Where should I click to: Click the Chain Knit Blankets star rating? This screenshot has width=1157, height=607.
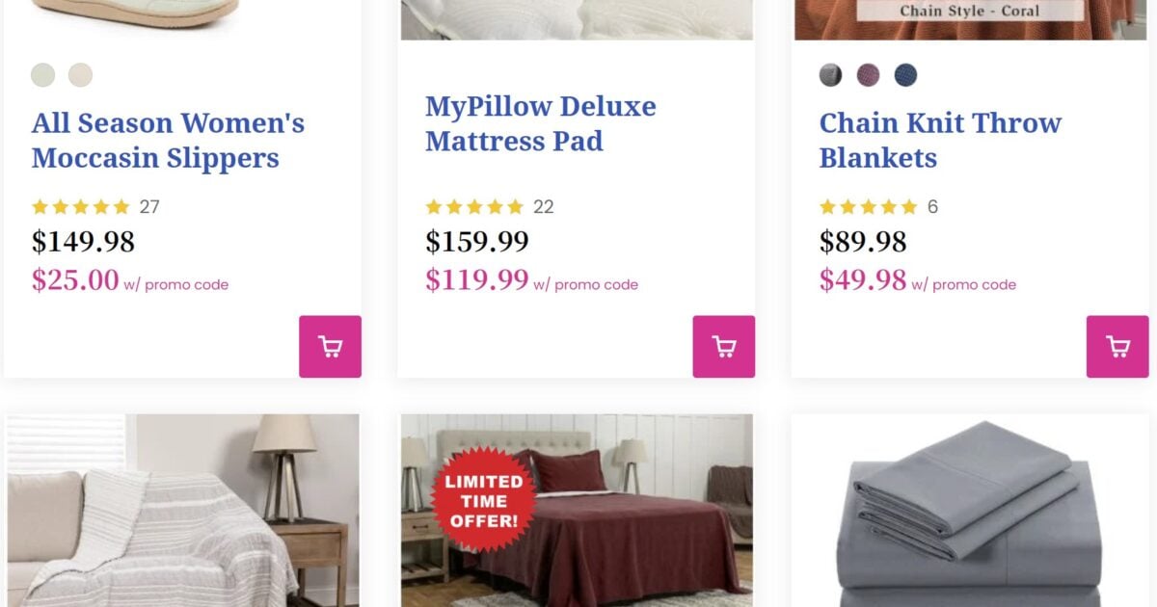[x=868, y=207]
